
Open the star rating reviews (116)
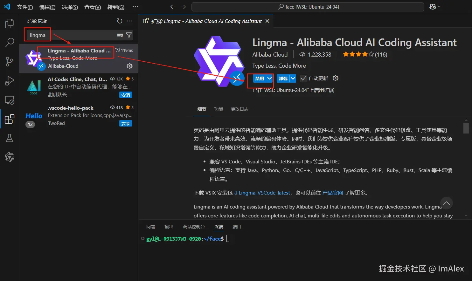tap(365, 54)
